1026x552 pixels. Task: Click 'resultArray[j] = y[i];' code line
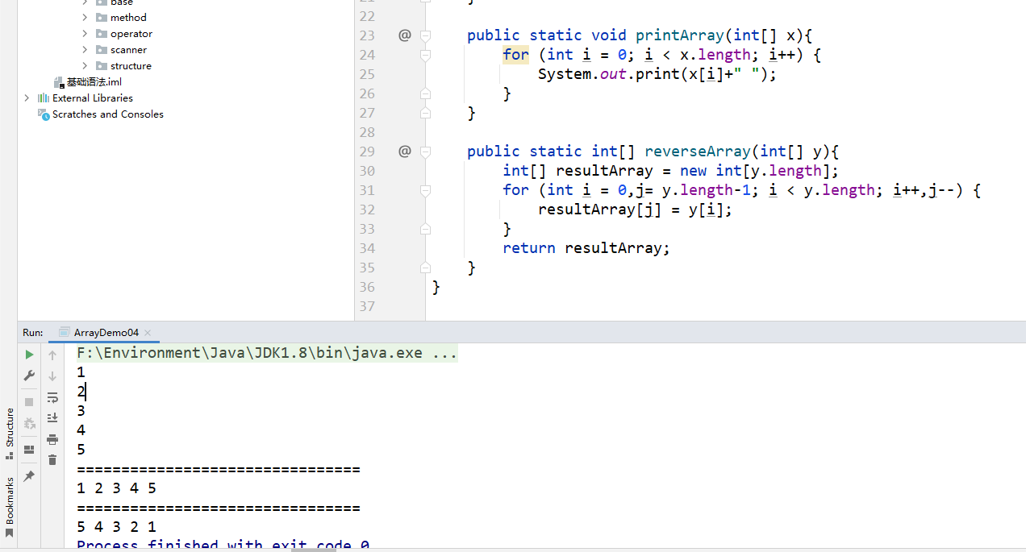[636, 210]
